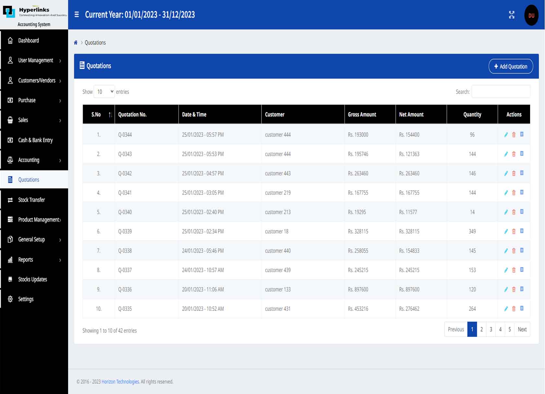Viewport: 545px width, 394px height.
Task: Select Quotations in the sidebar
Action: 34,180
